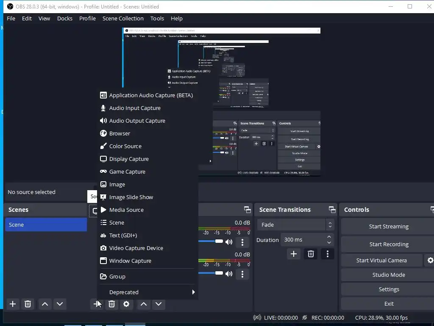Undock the audio mixer panel

pyautogui.click(x=248, y=210)
